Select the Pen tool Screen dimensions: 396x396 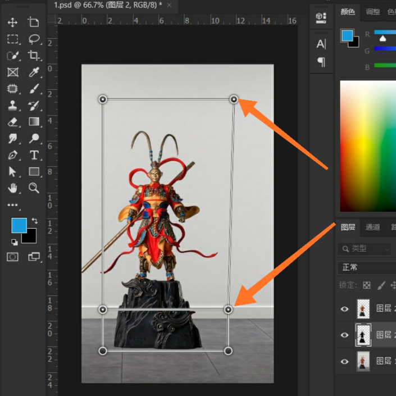pyautogui.click(x=12, y=155)
